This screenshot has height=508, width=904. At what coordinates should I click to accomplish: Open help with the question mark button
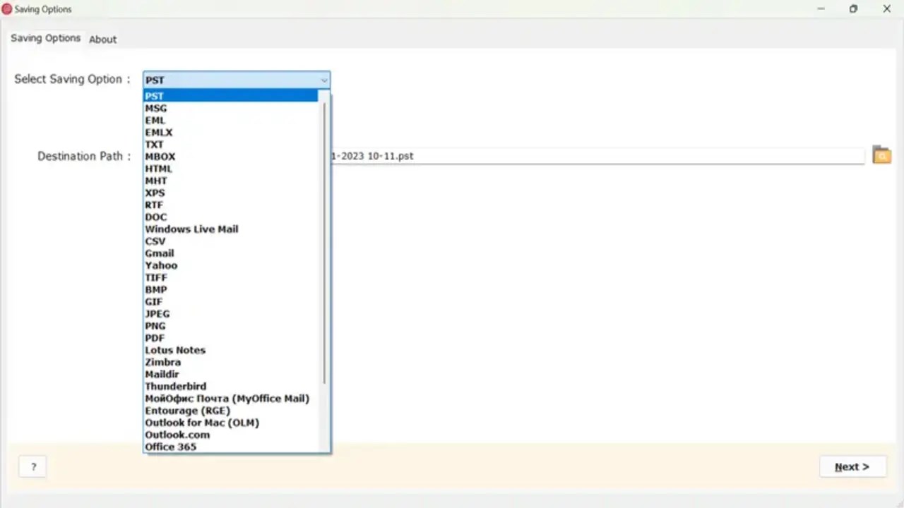pos(33,466)
